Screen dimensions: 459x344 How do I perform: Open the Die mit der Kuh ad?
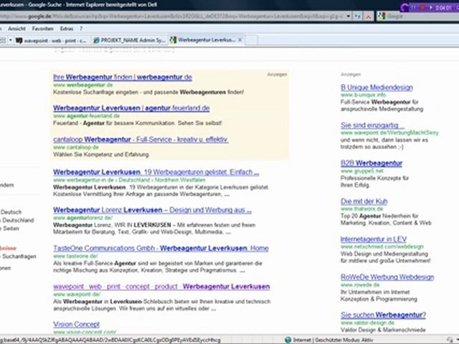coord(364,201)
